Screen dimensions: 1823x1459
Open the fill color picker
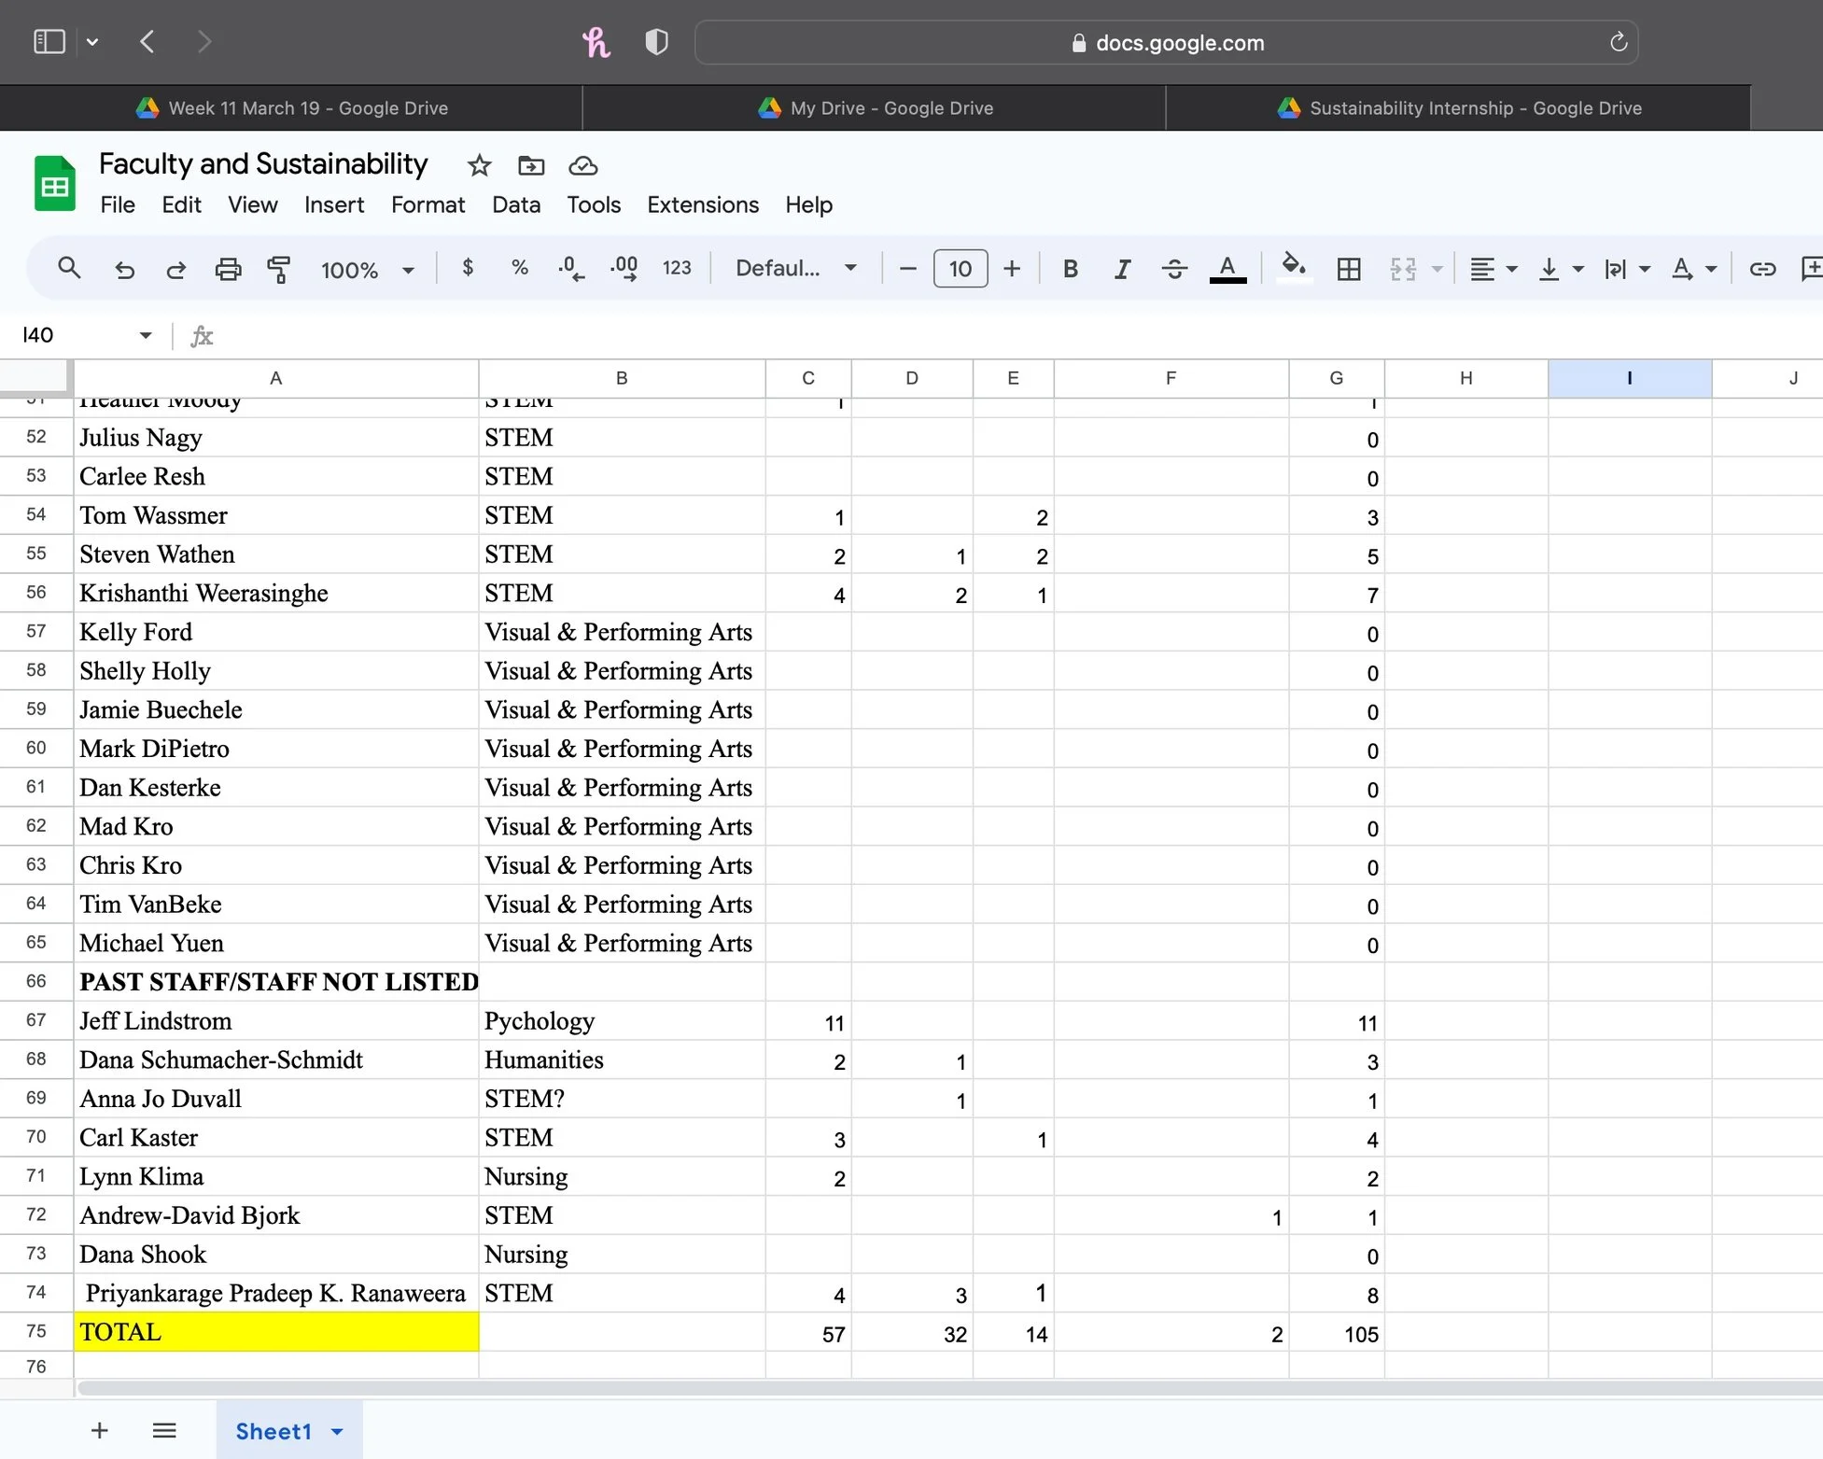coord(1293,267)
